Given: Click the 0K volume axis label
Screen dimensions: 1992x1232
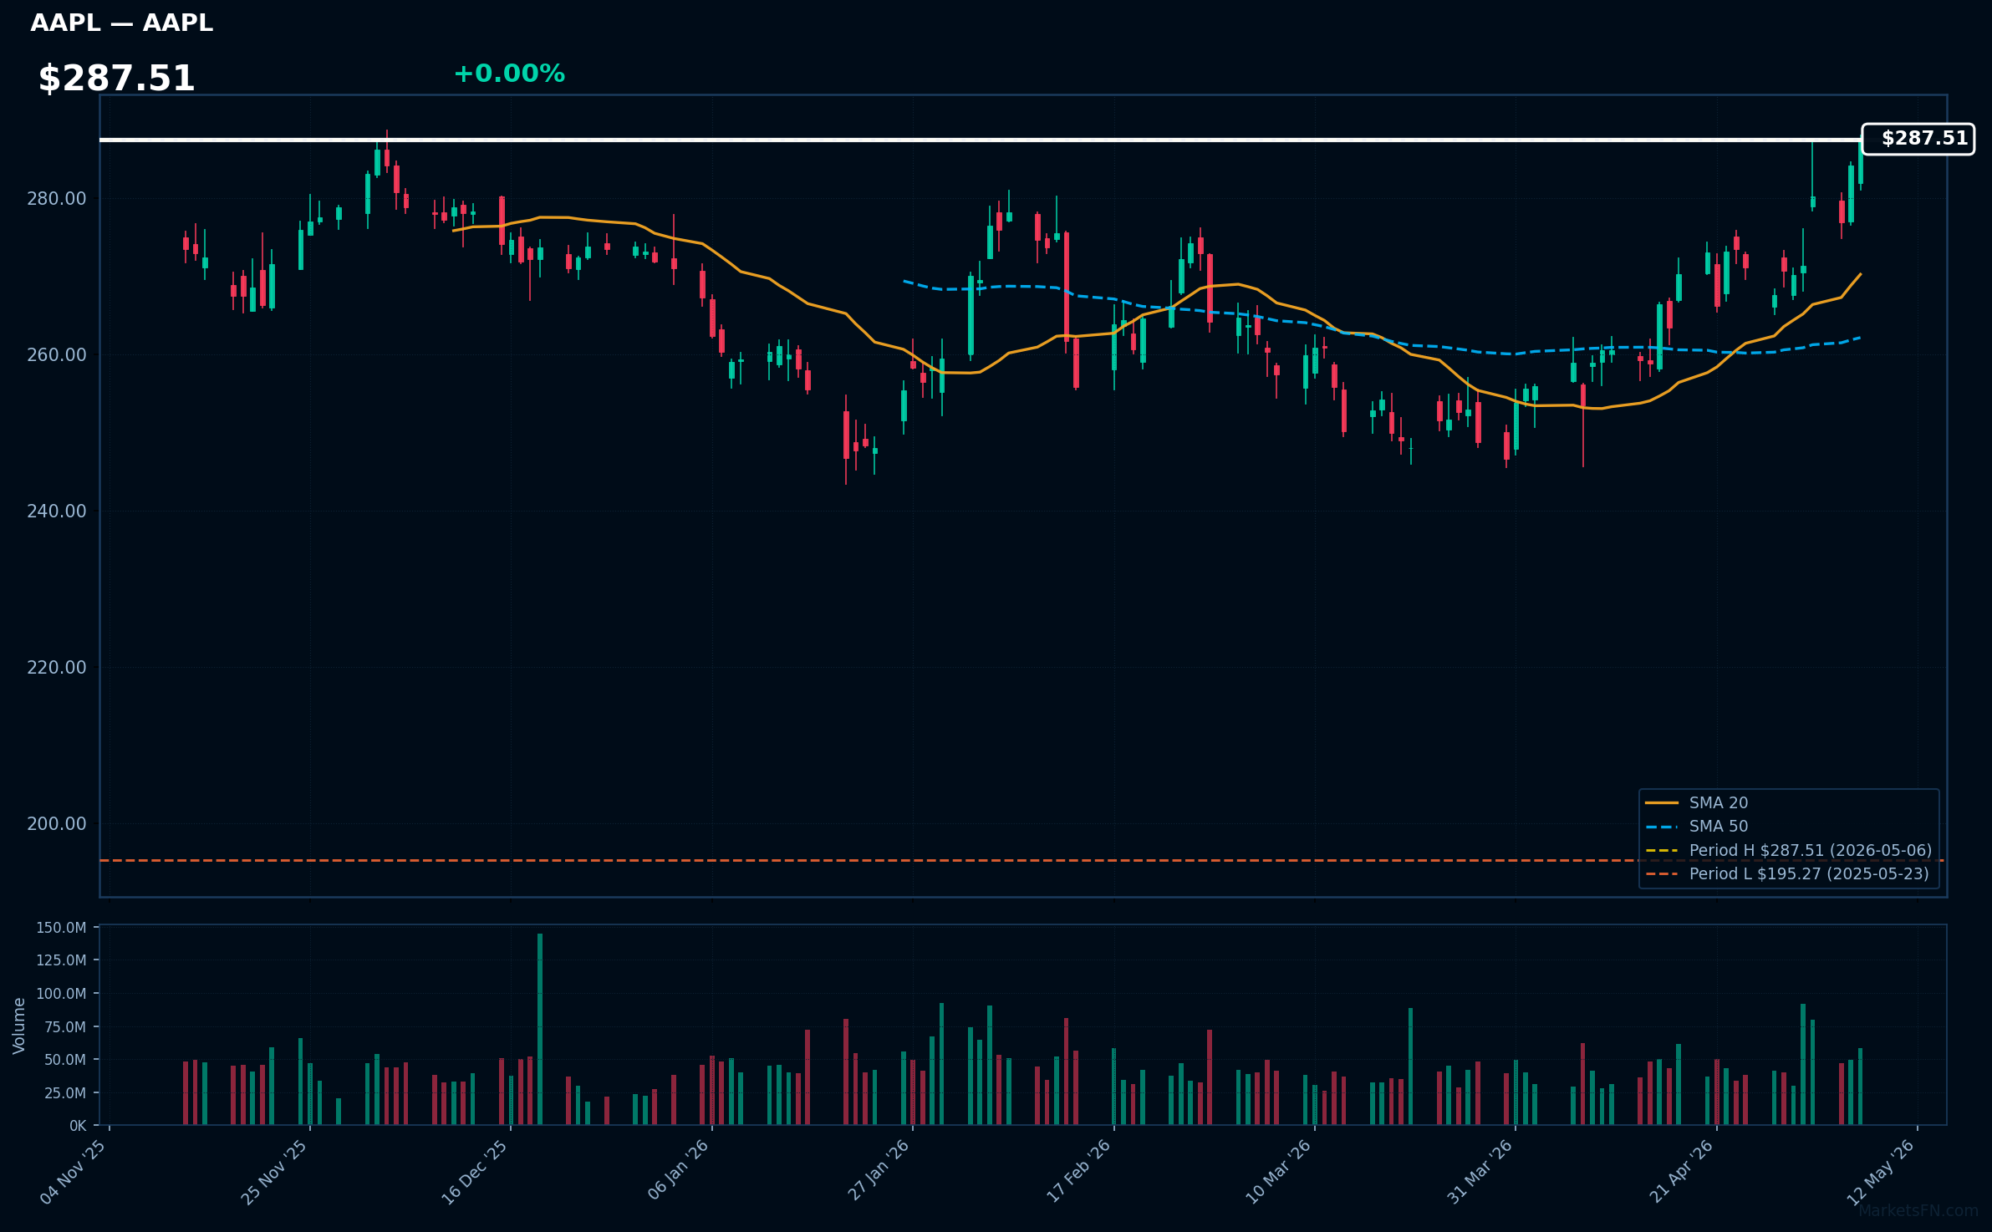Looking at the screenshot, I should [x=78, y=1126].
